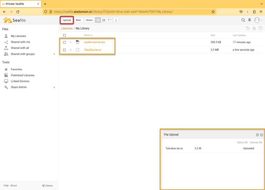Open library details info icon
The width and height of the screenshot is (265, 190).
click(x=116, y=20)
